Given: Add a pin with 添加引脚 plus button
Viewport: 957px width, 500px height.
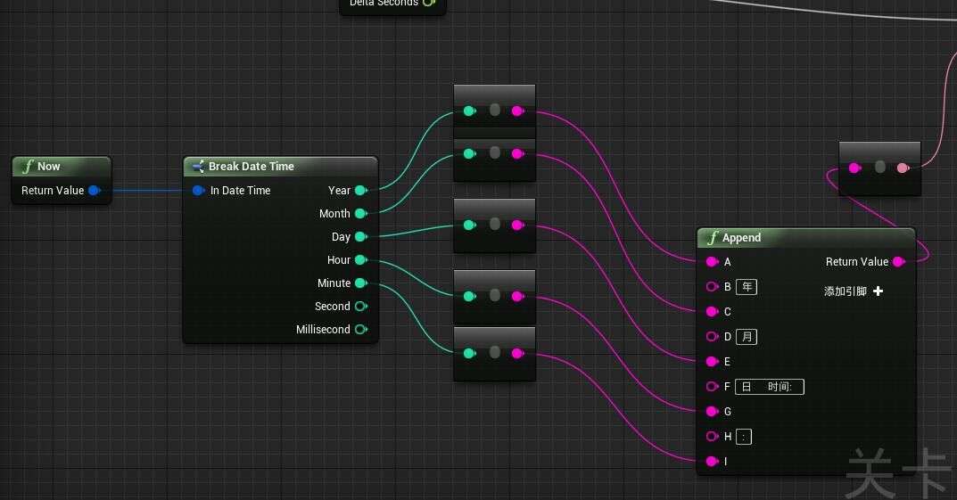Looking at the screenshot, I should point(878,291).
